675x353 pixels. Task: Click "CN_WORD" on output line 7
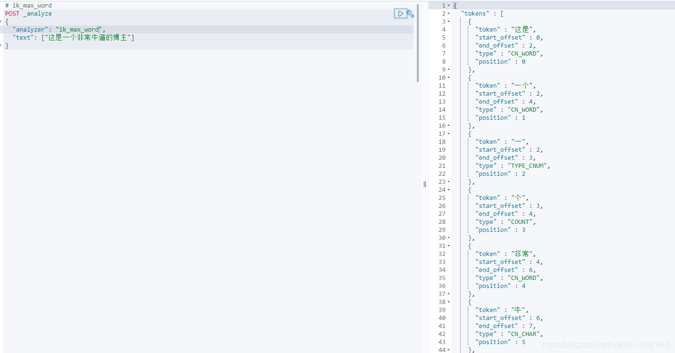pyautogui.click(x=524, y=54)
